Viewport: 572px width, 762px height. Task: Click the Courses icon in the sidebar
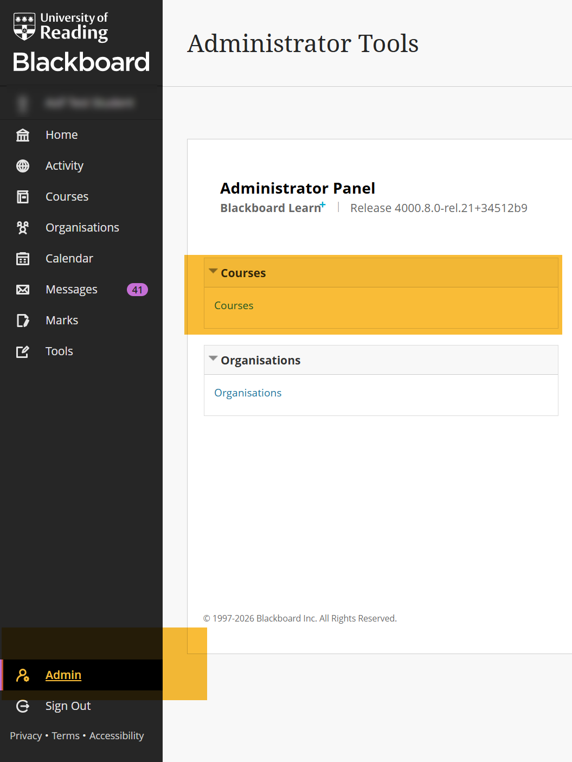coord(22,196)
